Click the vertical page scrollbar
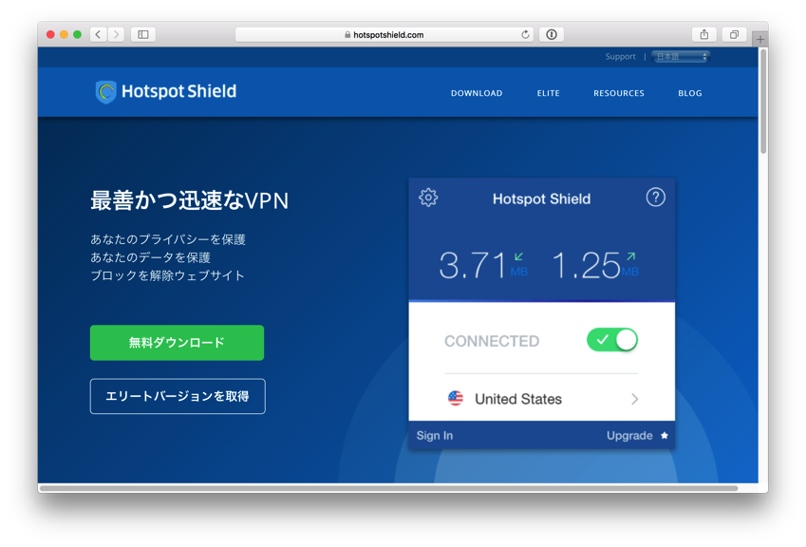Screen dimensions: 806x547 point(763,102)
